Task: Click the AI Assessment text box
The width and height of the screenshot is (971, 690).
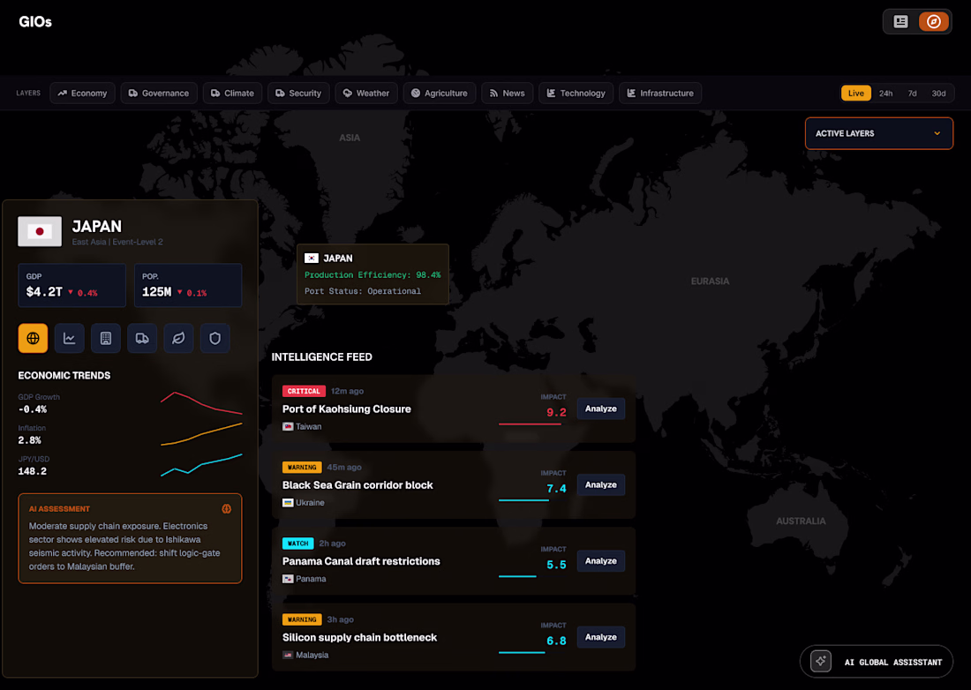Action: click(x=130, y=538)
